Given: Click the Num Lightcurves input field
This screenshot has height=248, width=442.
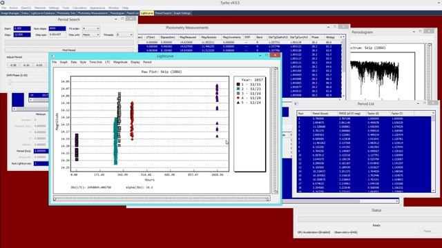Looking at the screenshot, I should click(x=41, y=163).
